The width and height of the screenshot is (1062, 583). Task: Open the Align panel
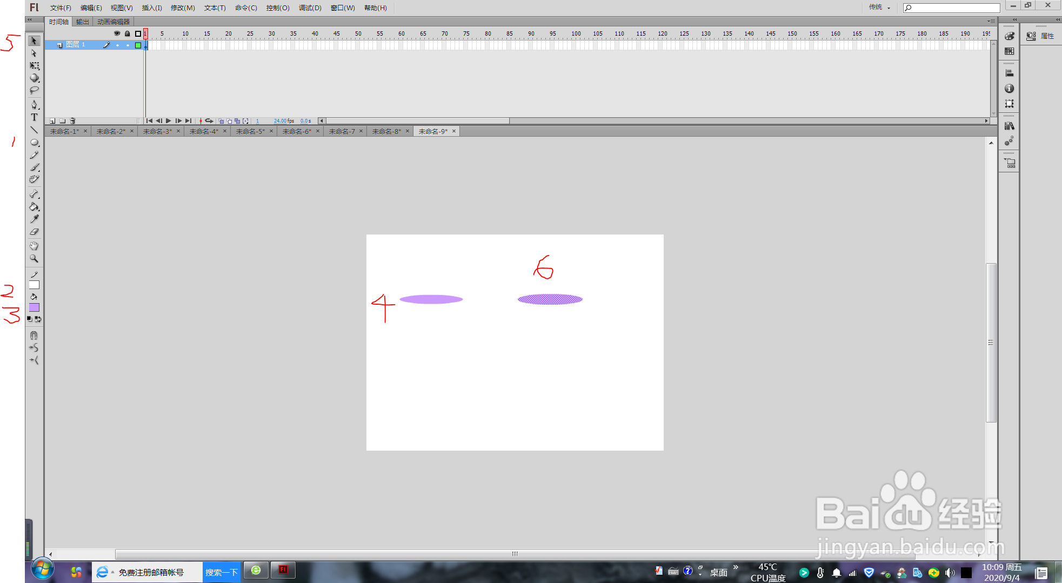[x=1009, y=72]
